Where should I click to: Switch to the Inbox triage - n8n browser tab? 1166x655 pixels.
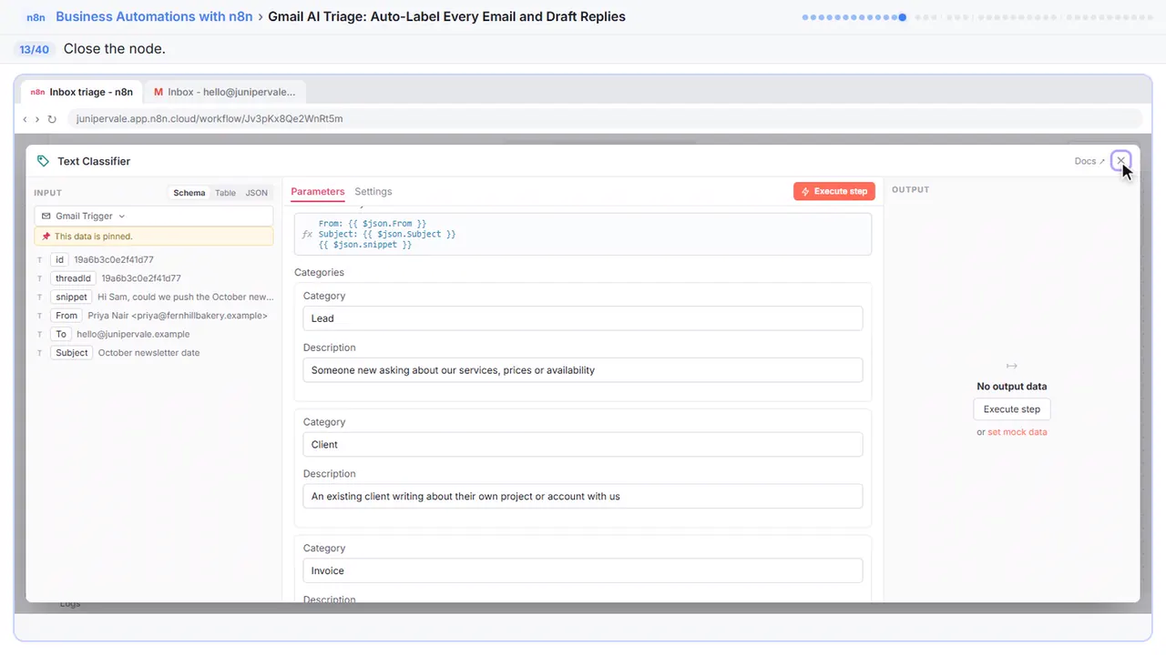click(x=82, y=92)
